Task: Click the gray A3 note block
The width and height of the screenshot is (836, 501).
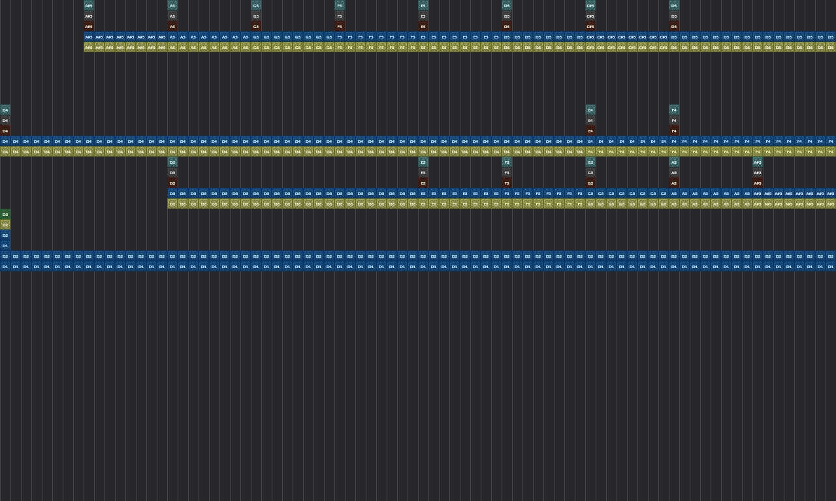Action: (x=674, y=172)
